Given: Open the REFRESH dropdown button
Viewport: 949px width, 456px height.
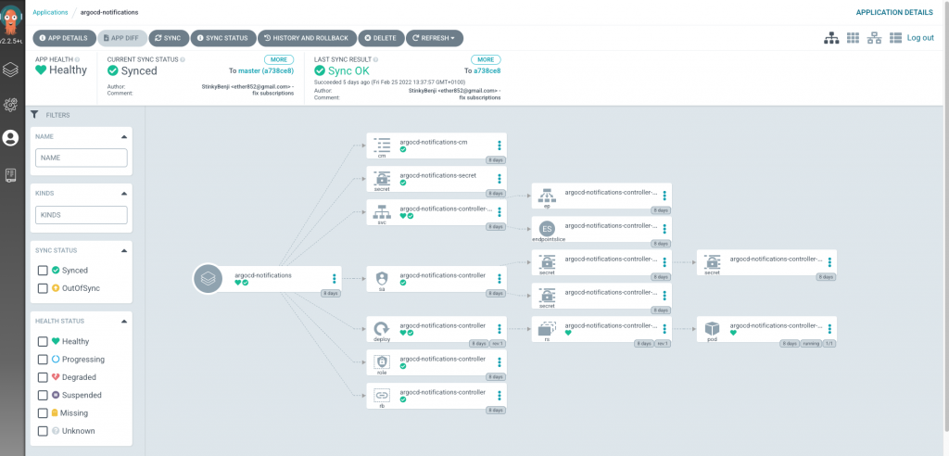Looking at the screenshot, I should click(435, 38).
